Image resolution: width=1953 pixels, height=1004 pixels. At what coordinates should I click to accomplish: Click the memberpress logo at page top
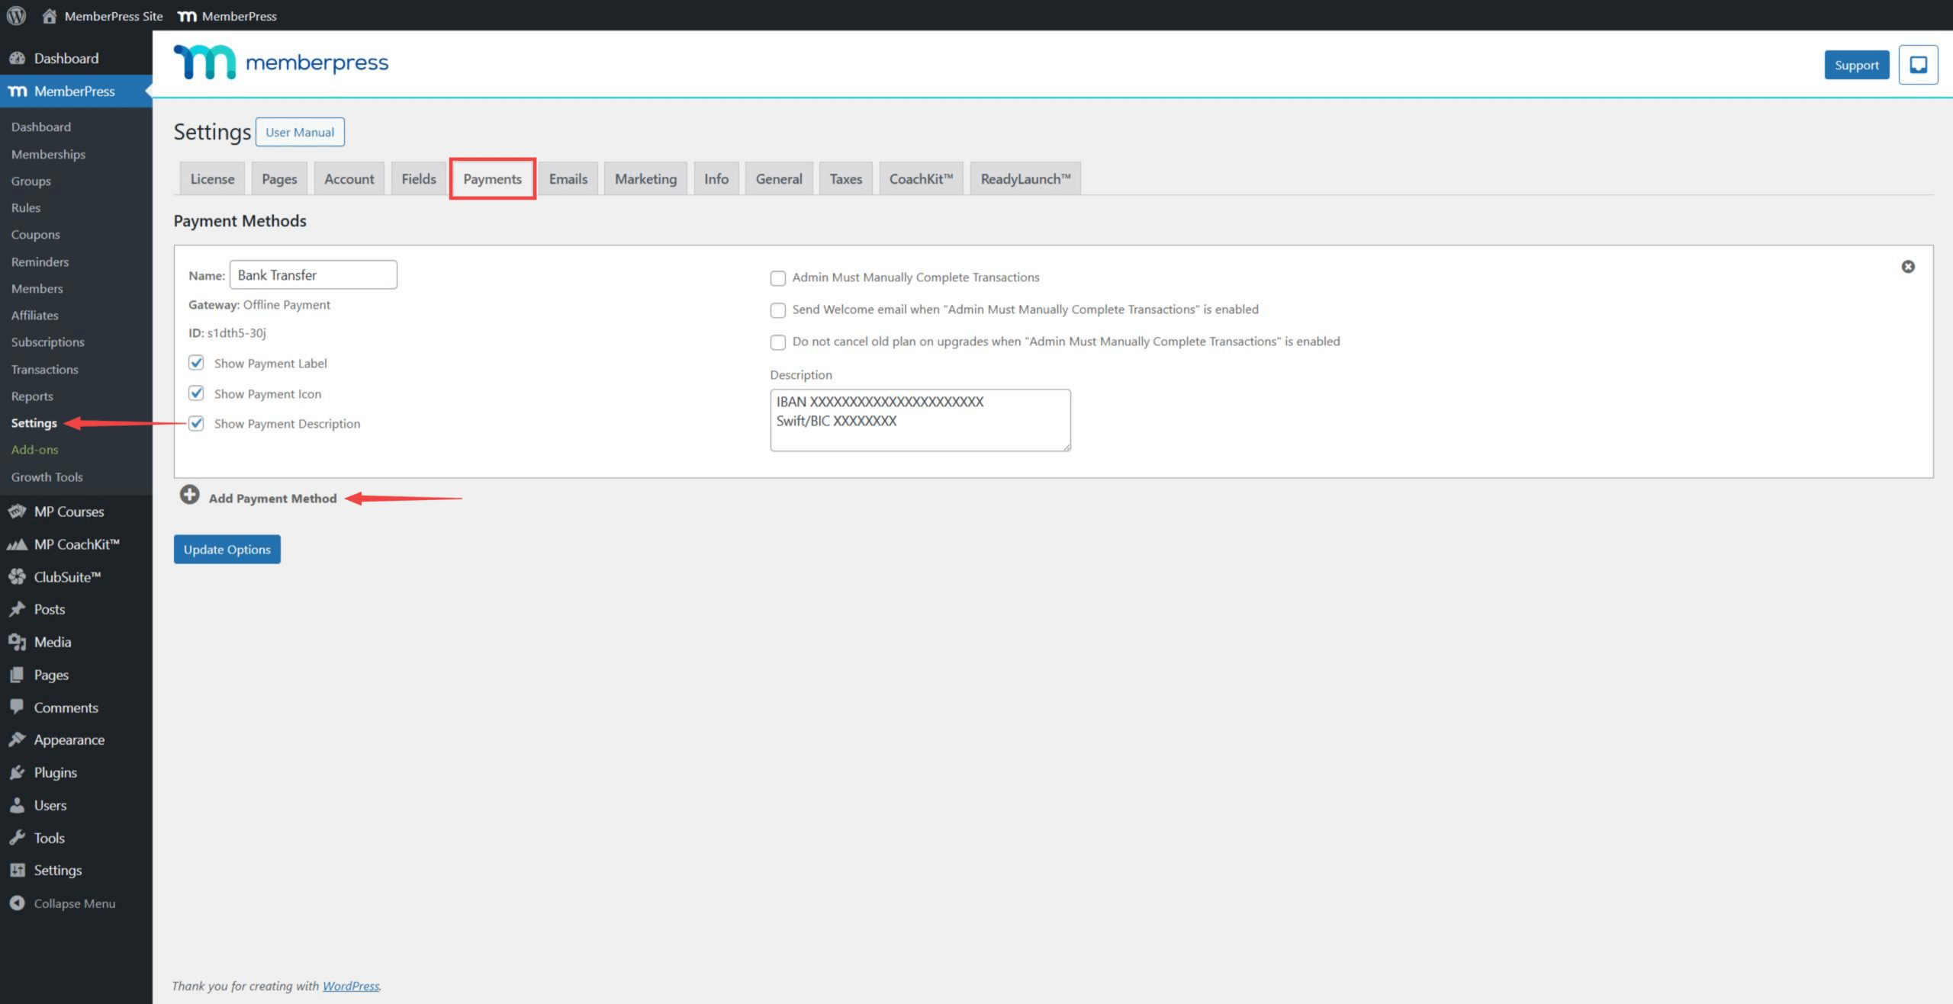click(x=281, y=63)
